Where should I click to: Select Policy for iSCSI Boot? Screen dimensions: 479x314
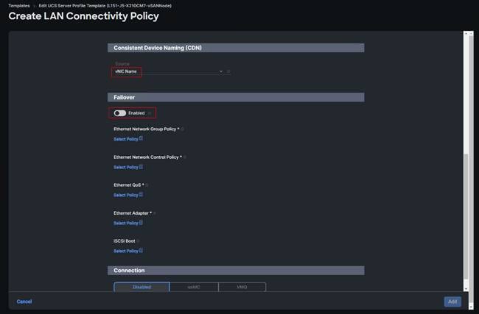[125, 251]
